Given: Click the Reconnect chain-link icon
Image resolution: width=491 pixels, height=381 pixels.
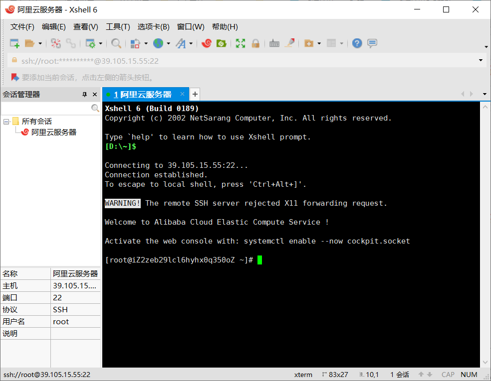Looking at the screenshot, I should coord(71,43).
